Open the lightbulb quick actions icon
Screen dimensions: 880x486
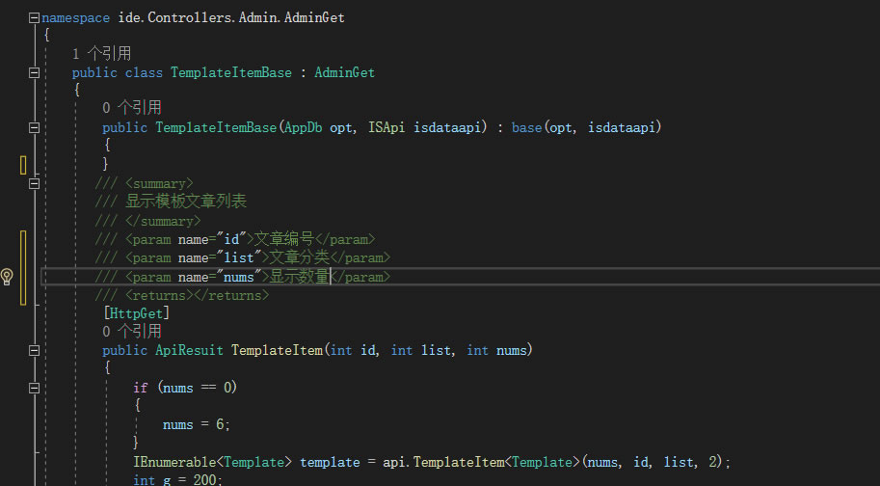(7, 276)
